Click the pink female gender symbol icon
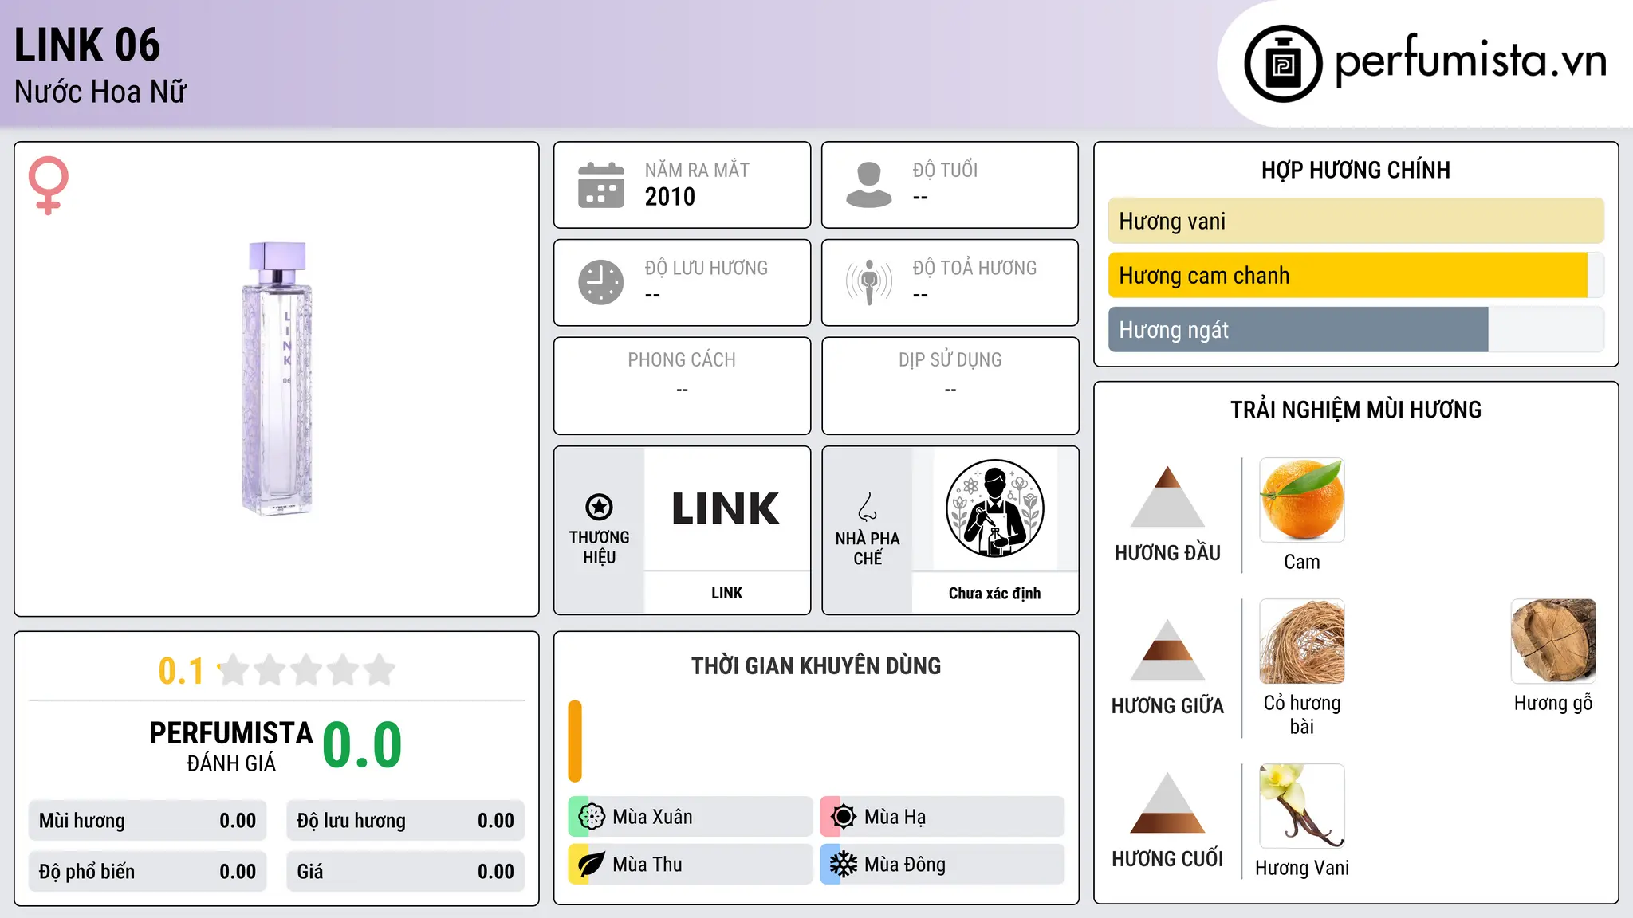The height and width of the screenshot is (918, 1633). tap(49, 185)
